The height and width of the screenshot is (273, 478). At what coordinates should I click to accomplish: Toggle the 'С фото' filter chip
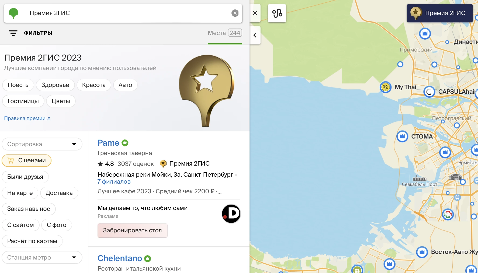[56, 225]
